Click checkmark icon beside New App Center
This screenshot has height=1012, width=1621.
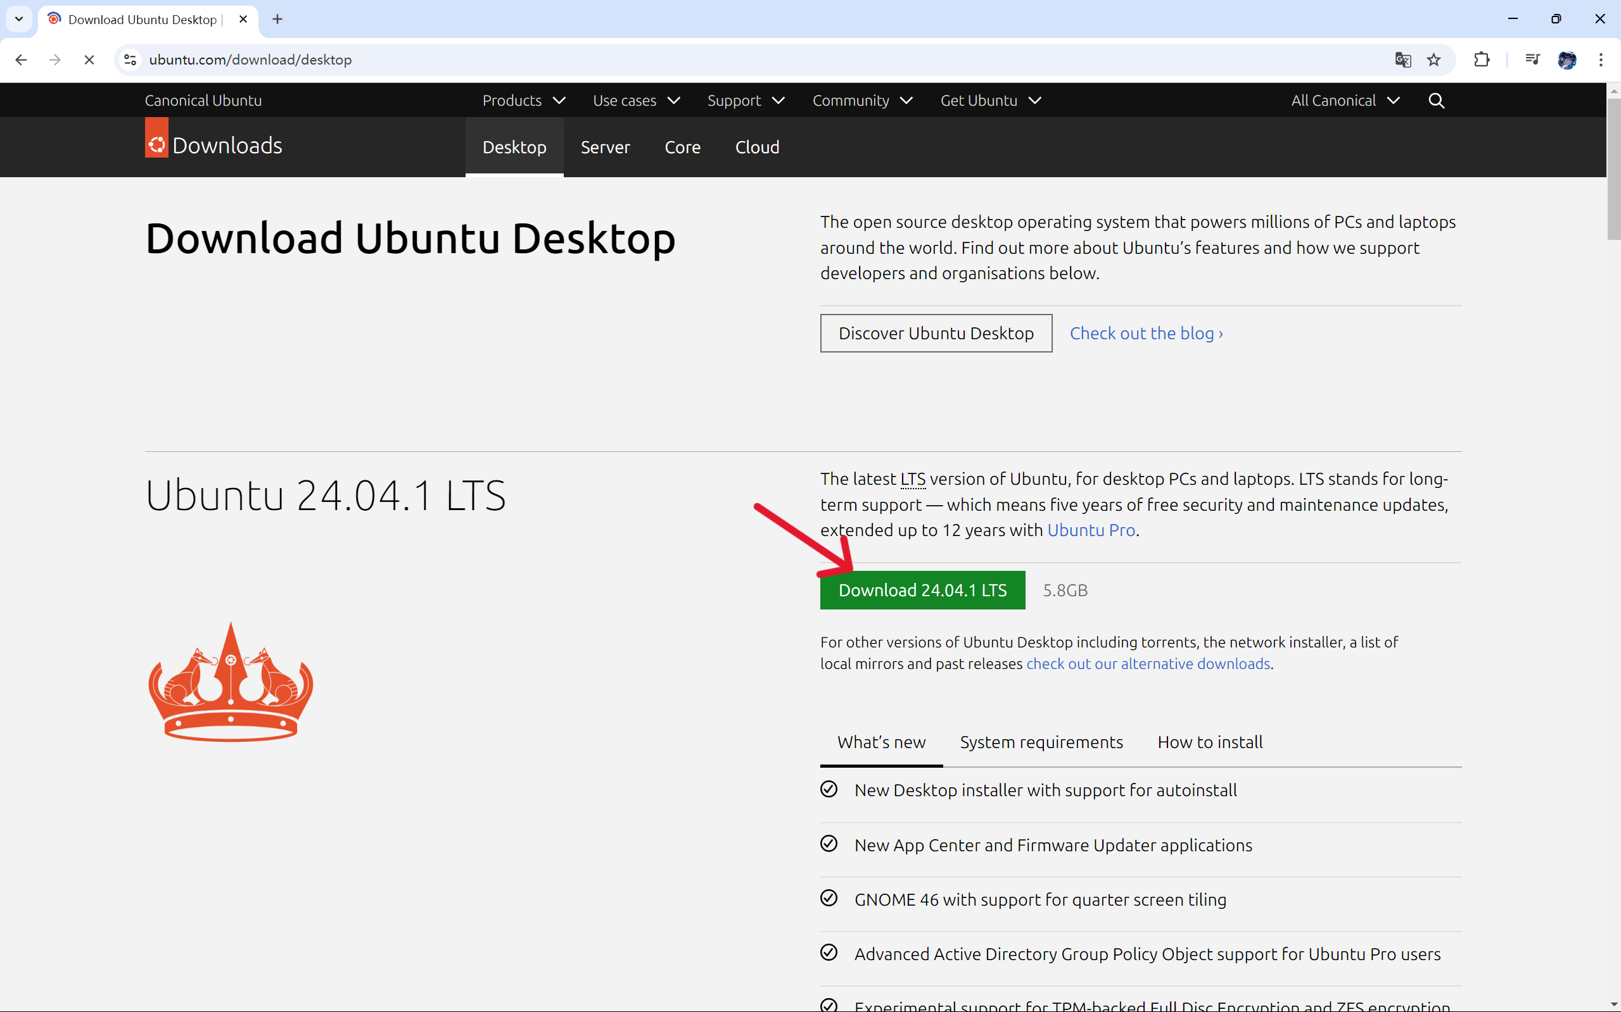pyautogui.click(x=829, y=843)
